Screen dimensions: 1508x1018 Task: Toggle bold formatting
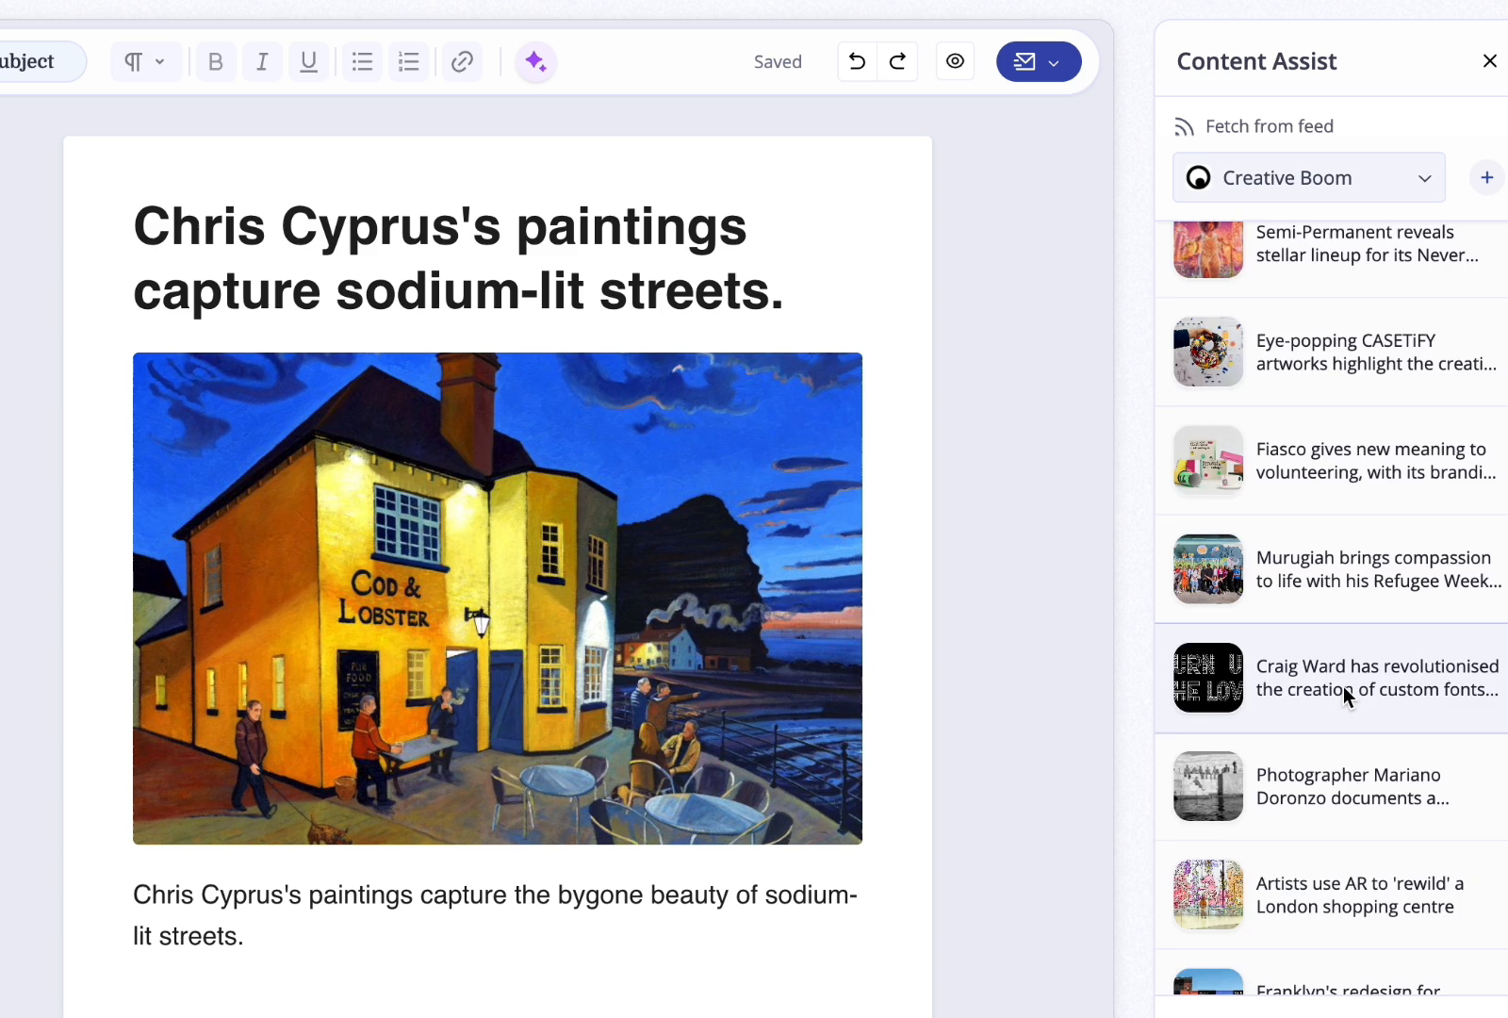point(216,62)
